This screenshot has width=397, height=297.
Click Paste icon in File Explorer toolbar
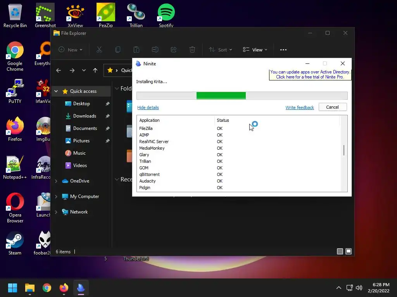tap(136, 49)
